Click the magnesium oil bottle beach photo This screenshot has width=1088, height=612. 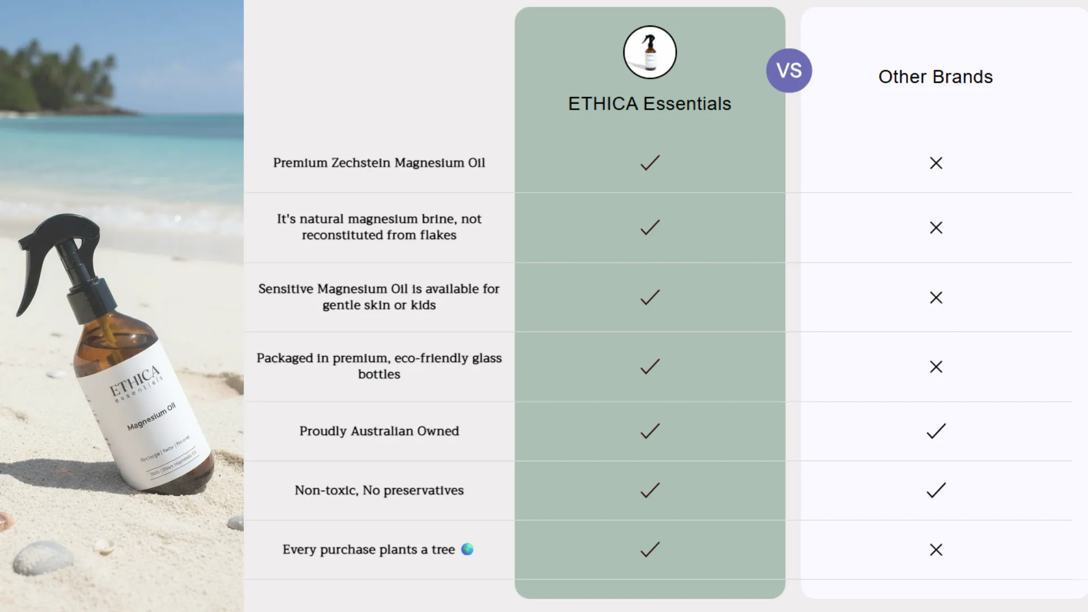[x=122, y=306]
